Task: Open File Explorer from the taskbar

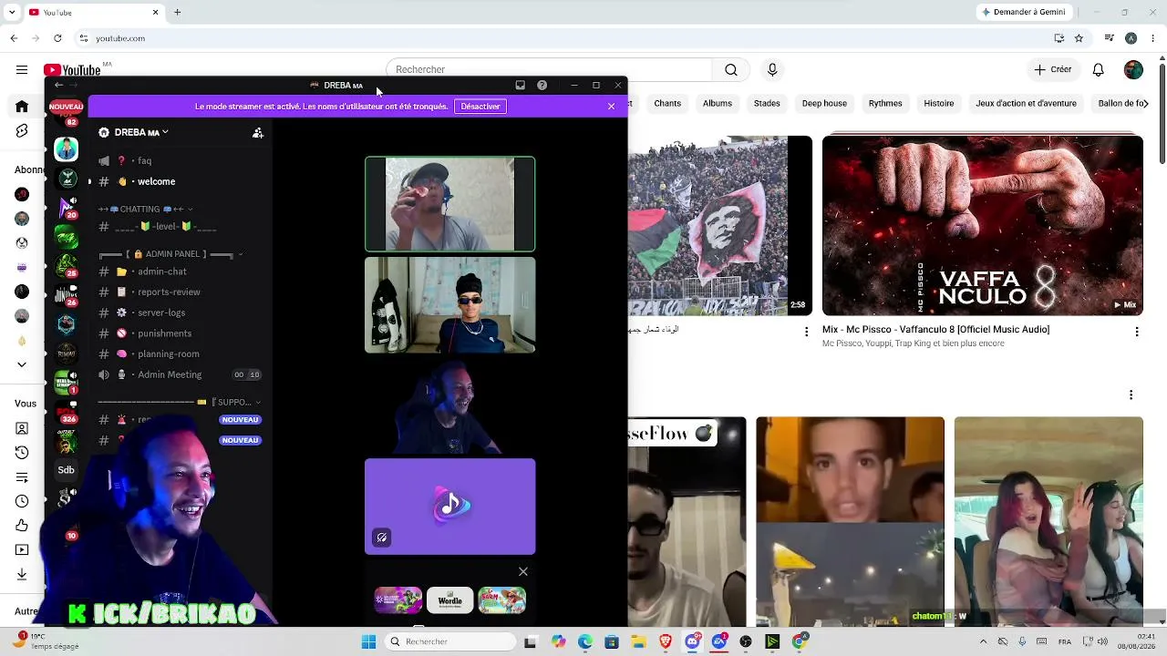Action: pyautogui.click(x=638, y=642)
